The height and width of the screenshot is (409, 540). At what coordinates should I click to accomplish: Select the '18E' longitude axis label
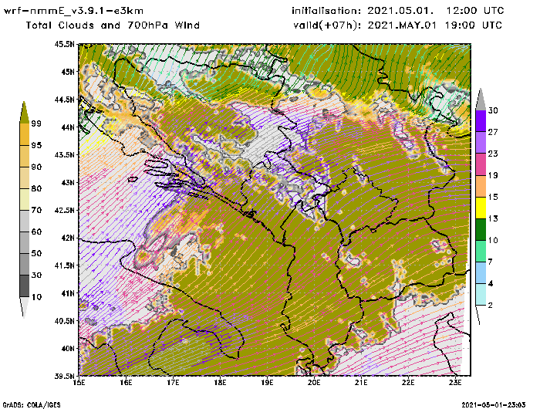[220, 383]
